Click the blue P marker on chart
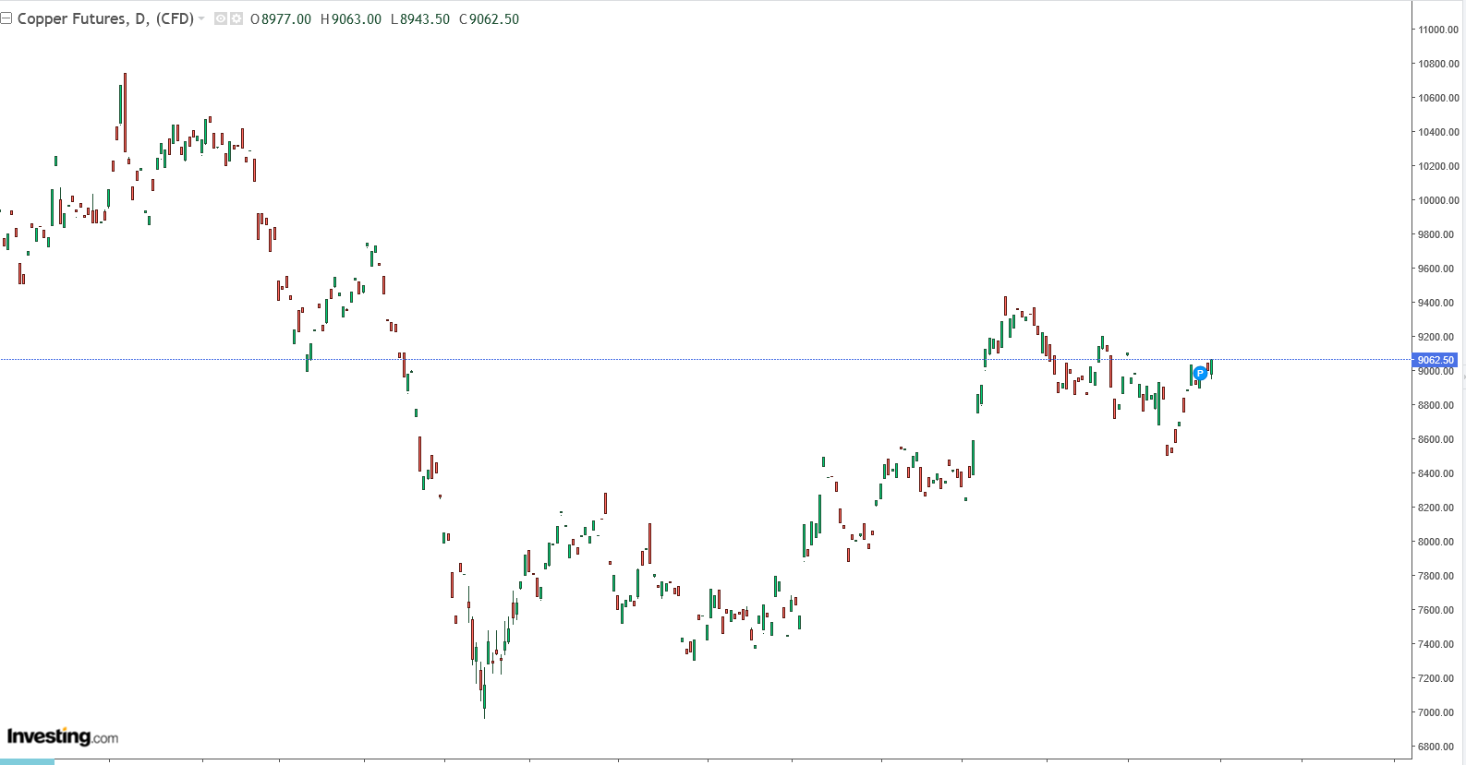This screenshot has width=1466, height=765. coord(1200,374)
